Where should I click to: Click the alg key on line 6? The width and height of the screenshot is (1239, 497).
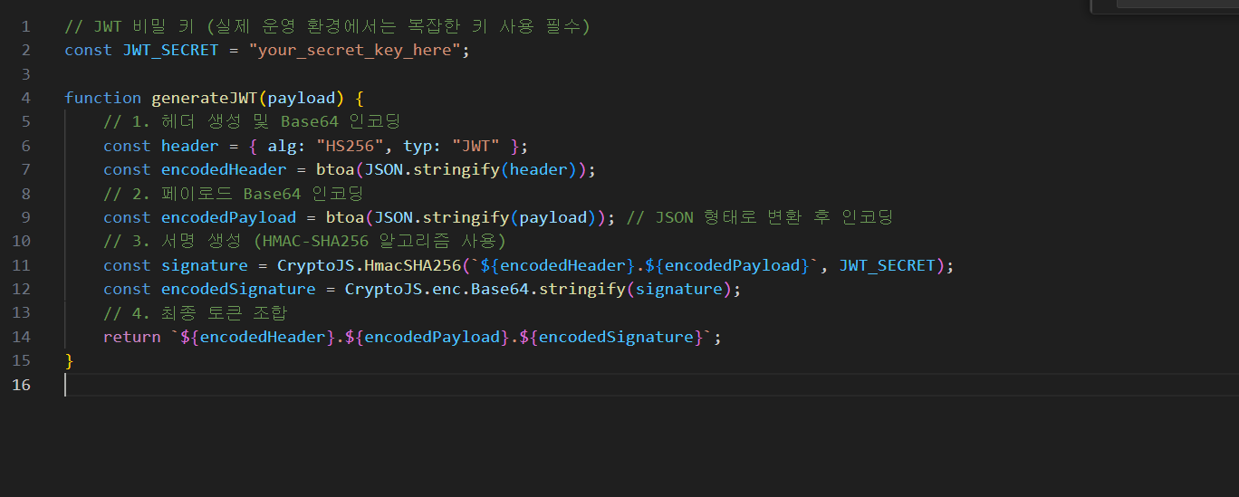283,146
